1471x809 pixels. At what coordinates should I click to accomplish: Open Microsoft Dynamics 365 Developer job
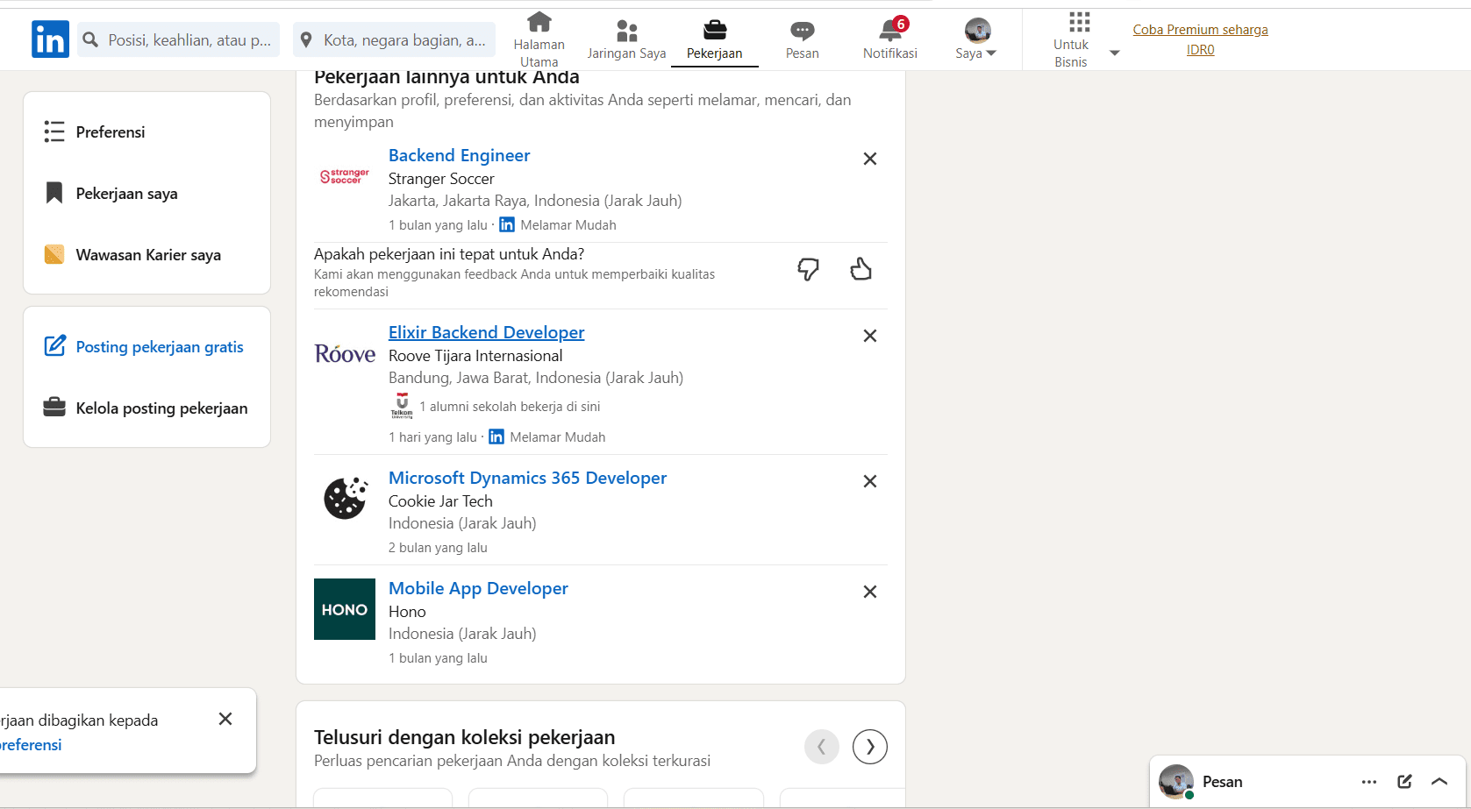(x=528, y=478)
